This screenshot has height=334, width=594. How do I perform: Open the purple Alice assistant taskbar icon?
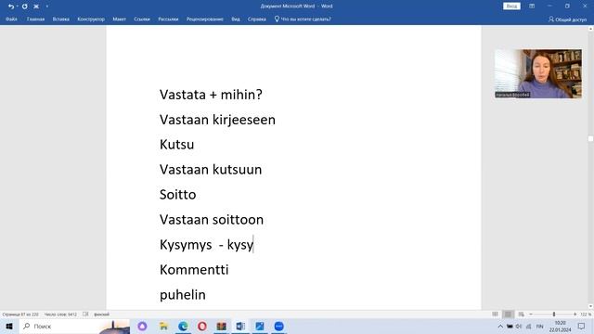click(142, 326)
